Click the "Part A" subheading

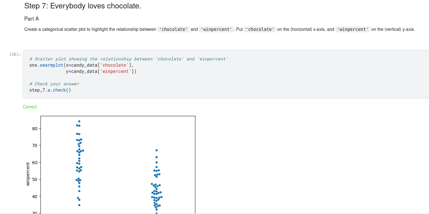pyautogui.click(x=31, y=19)
